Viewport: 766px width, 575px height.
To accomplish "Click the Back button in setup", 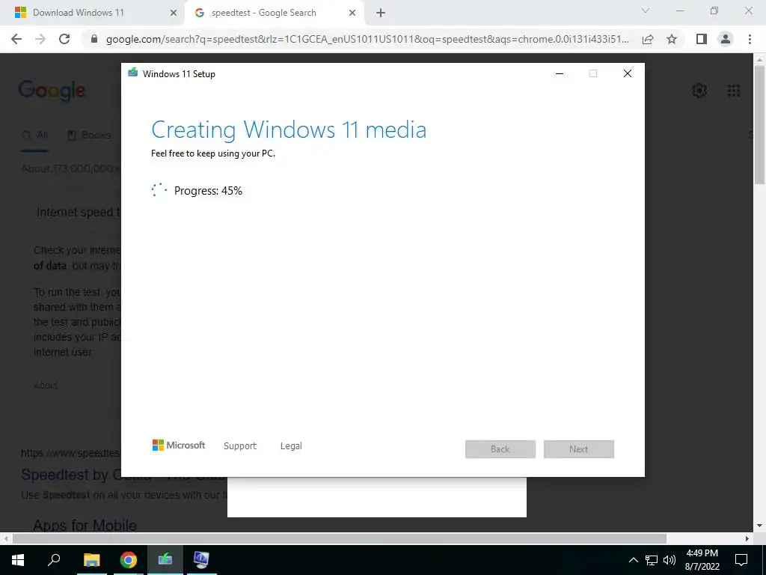I will point(500,449).
